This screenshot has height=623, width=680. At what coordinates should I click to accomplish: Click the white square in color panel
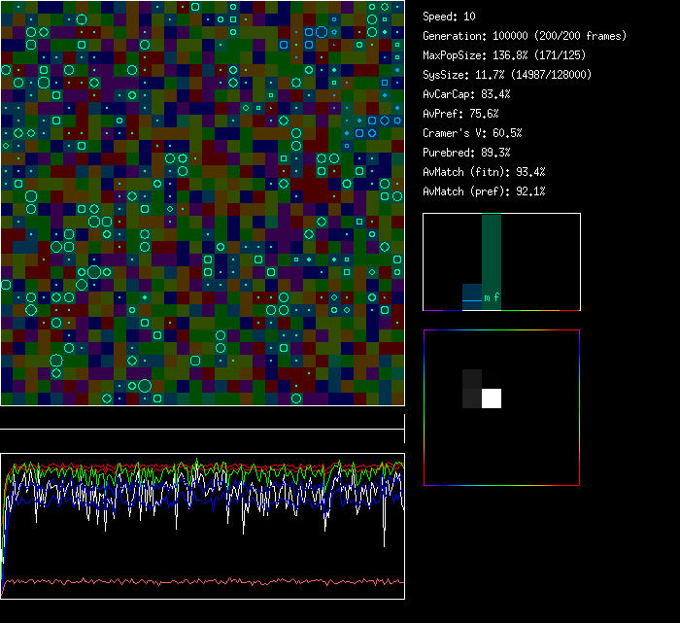coord(492,398)
